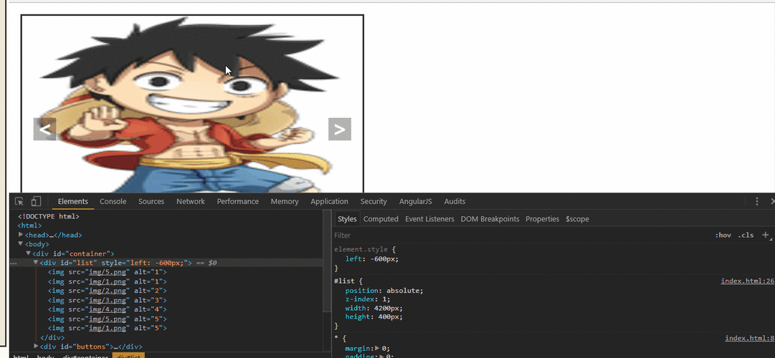Collapse the body element node

(21, 244)
